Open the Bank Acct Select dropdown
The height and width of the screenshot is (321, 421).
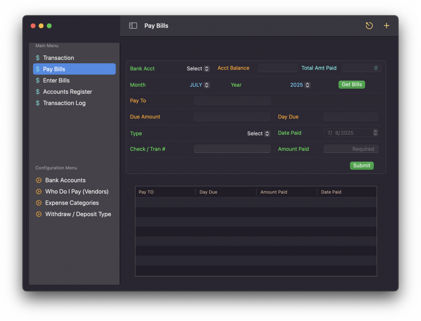point(198,69)
